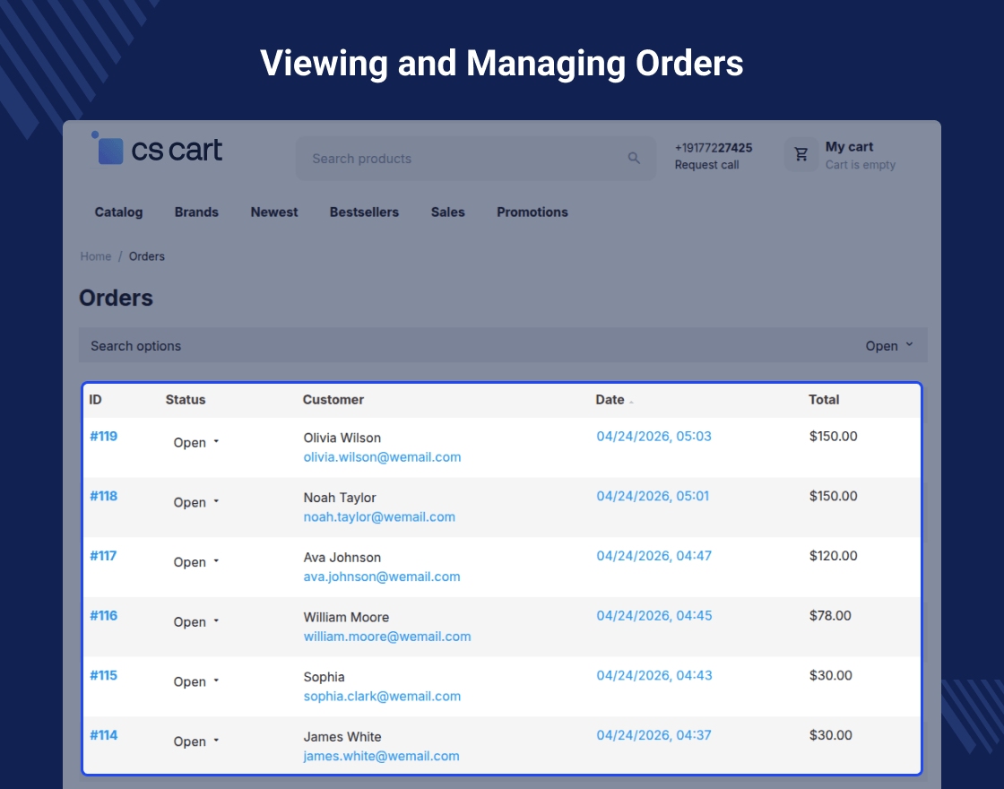Select customer name Ava Johnson

[x=342, y=557]
